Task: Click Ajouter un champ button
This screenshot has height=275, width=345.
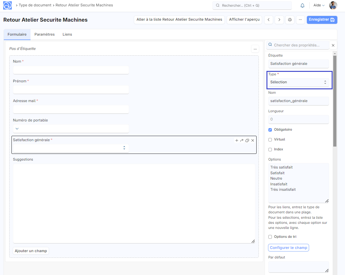Action: pos(31,251)
